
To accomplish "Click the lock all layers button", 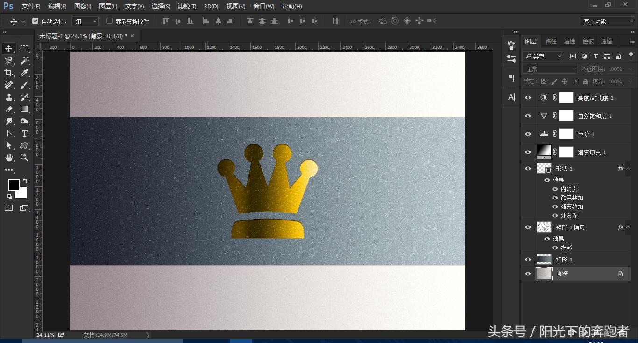I will 585,82.
